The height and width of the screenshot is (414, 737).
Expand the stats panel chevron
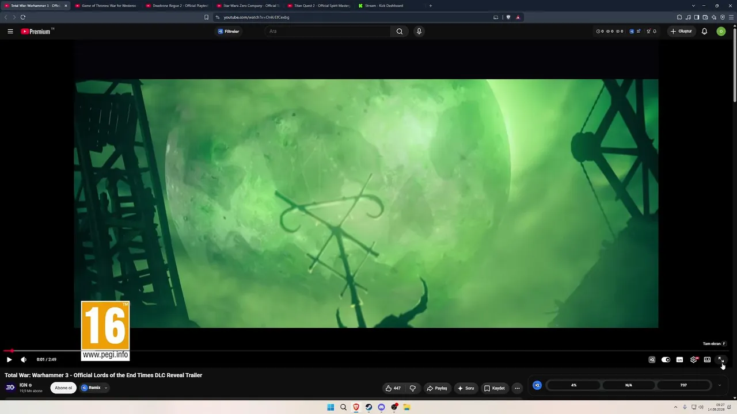click(x=719, y=385)
